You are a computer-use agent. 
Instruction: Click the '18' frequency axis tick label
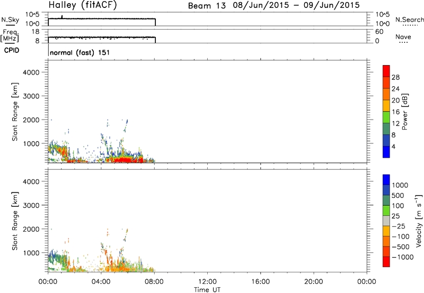click(36, 32)
